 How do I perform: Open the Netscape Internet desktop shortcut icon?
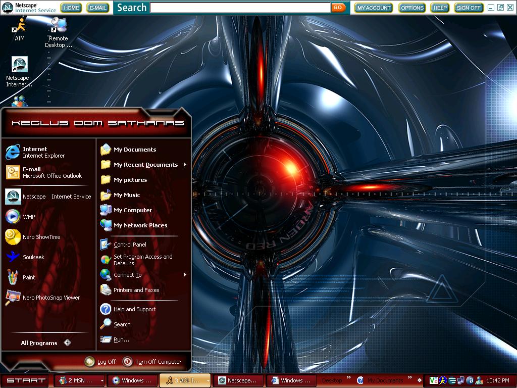coord(19,71)
